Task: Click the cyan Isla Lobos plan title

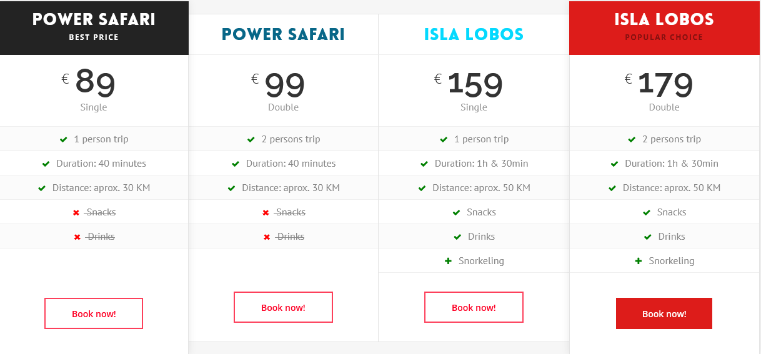Action: pyautogui.click(x=474, y=34)
